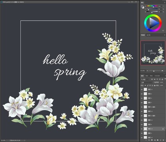166x142 pixels.
Task: Click the saturation slider in Color panel
Action: (x=152, y=9)
